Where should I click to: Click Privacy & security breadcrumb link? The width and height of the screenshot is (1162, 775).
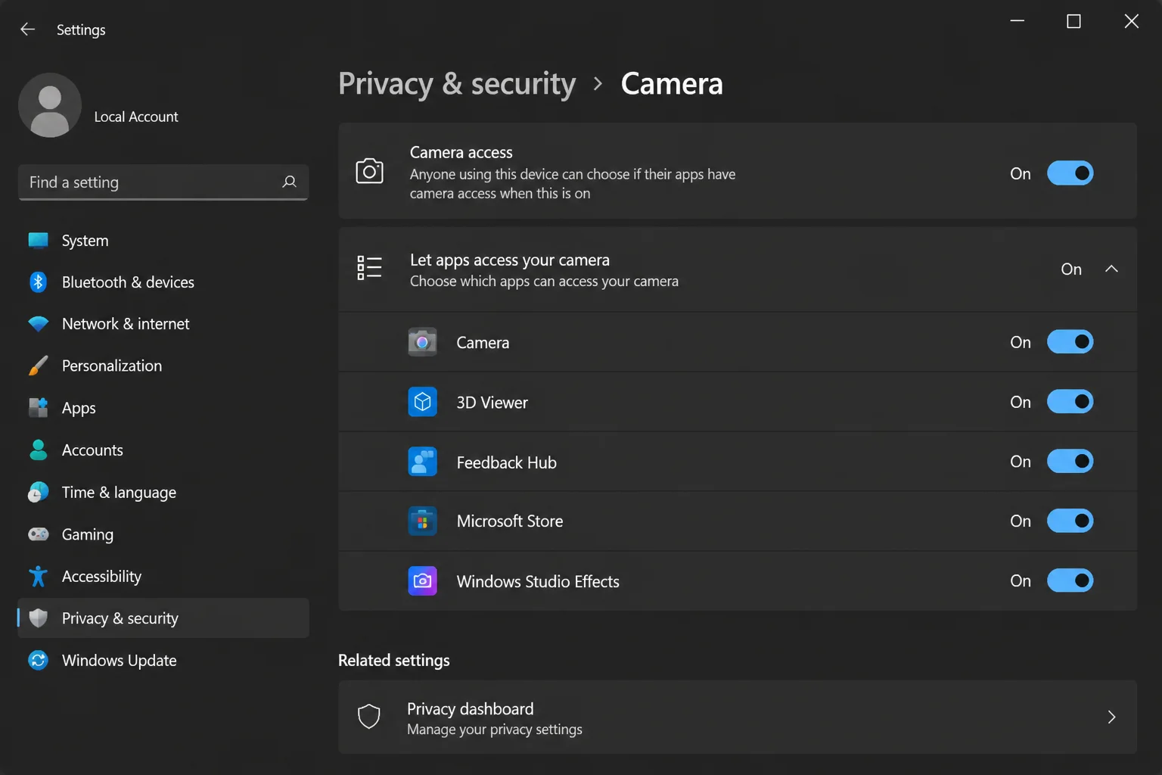[457, 83]
